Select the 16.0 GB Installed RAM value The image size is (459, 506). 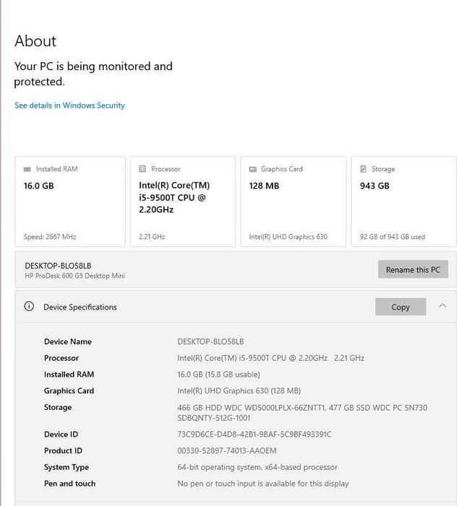coord(39,186)
